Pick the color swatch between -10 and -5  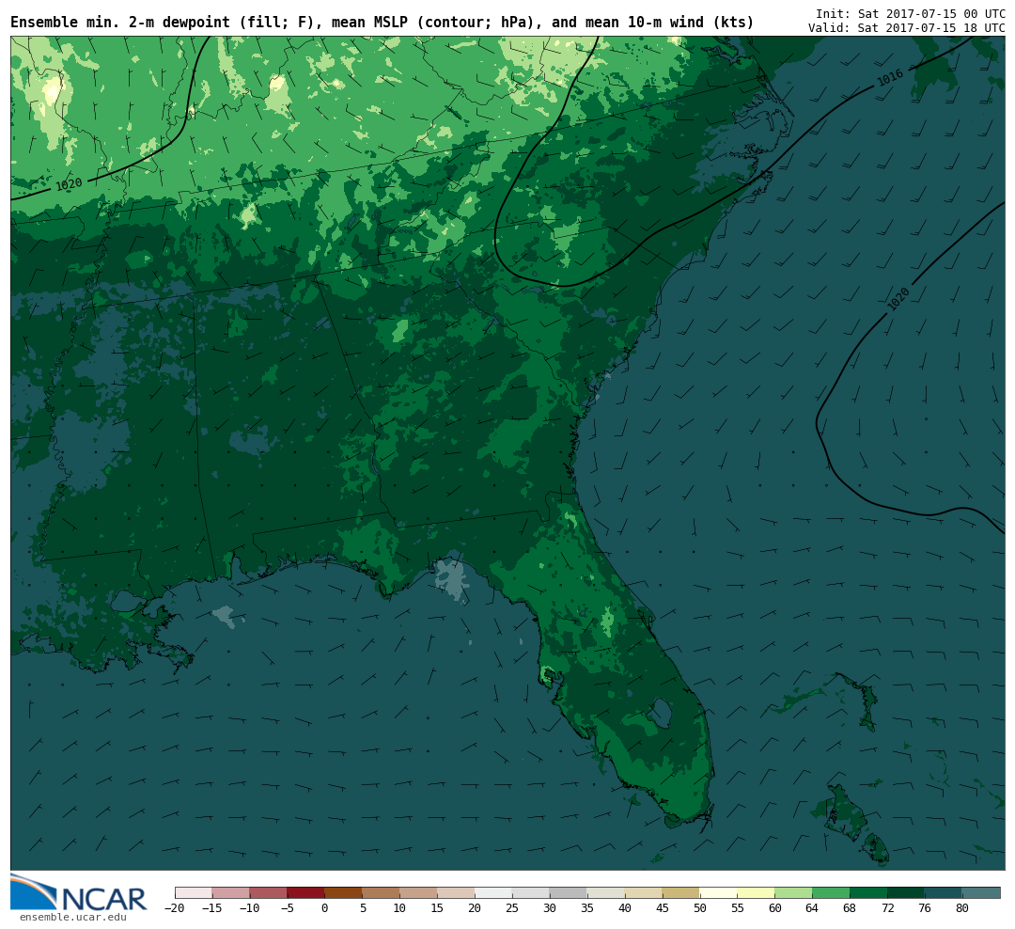(x=269, y=892)
